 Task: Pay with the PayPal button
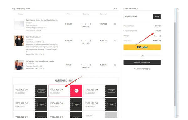(142, 47)
